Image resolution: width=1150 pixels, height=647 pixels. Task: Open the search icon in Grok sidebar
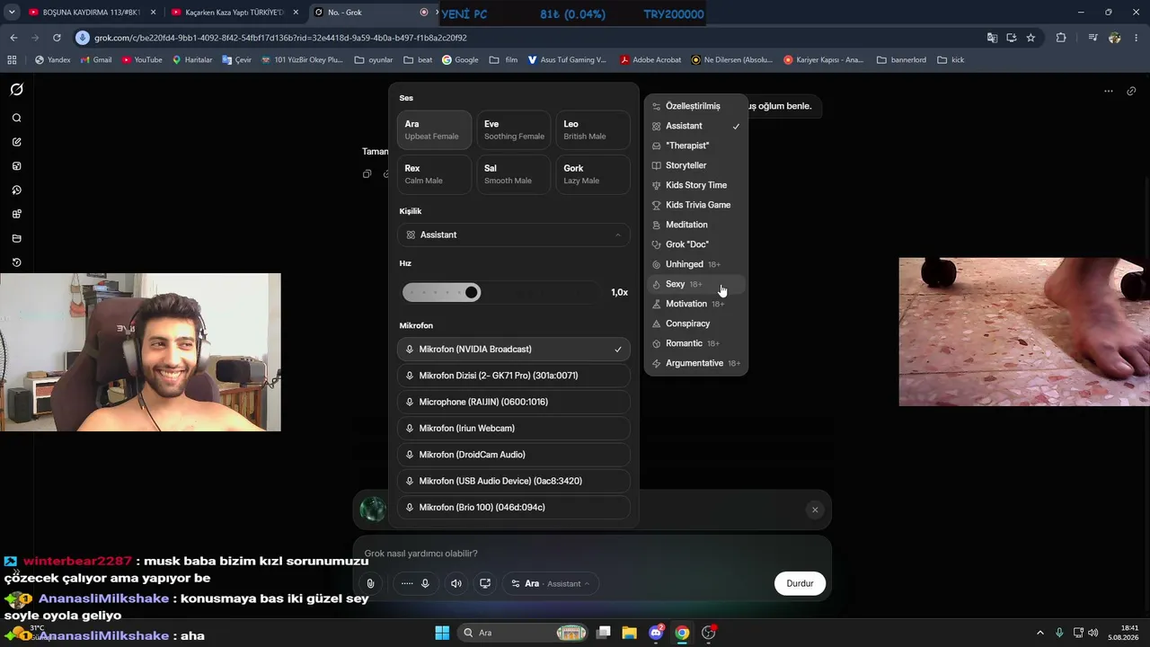(x=16, y=118)
